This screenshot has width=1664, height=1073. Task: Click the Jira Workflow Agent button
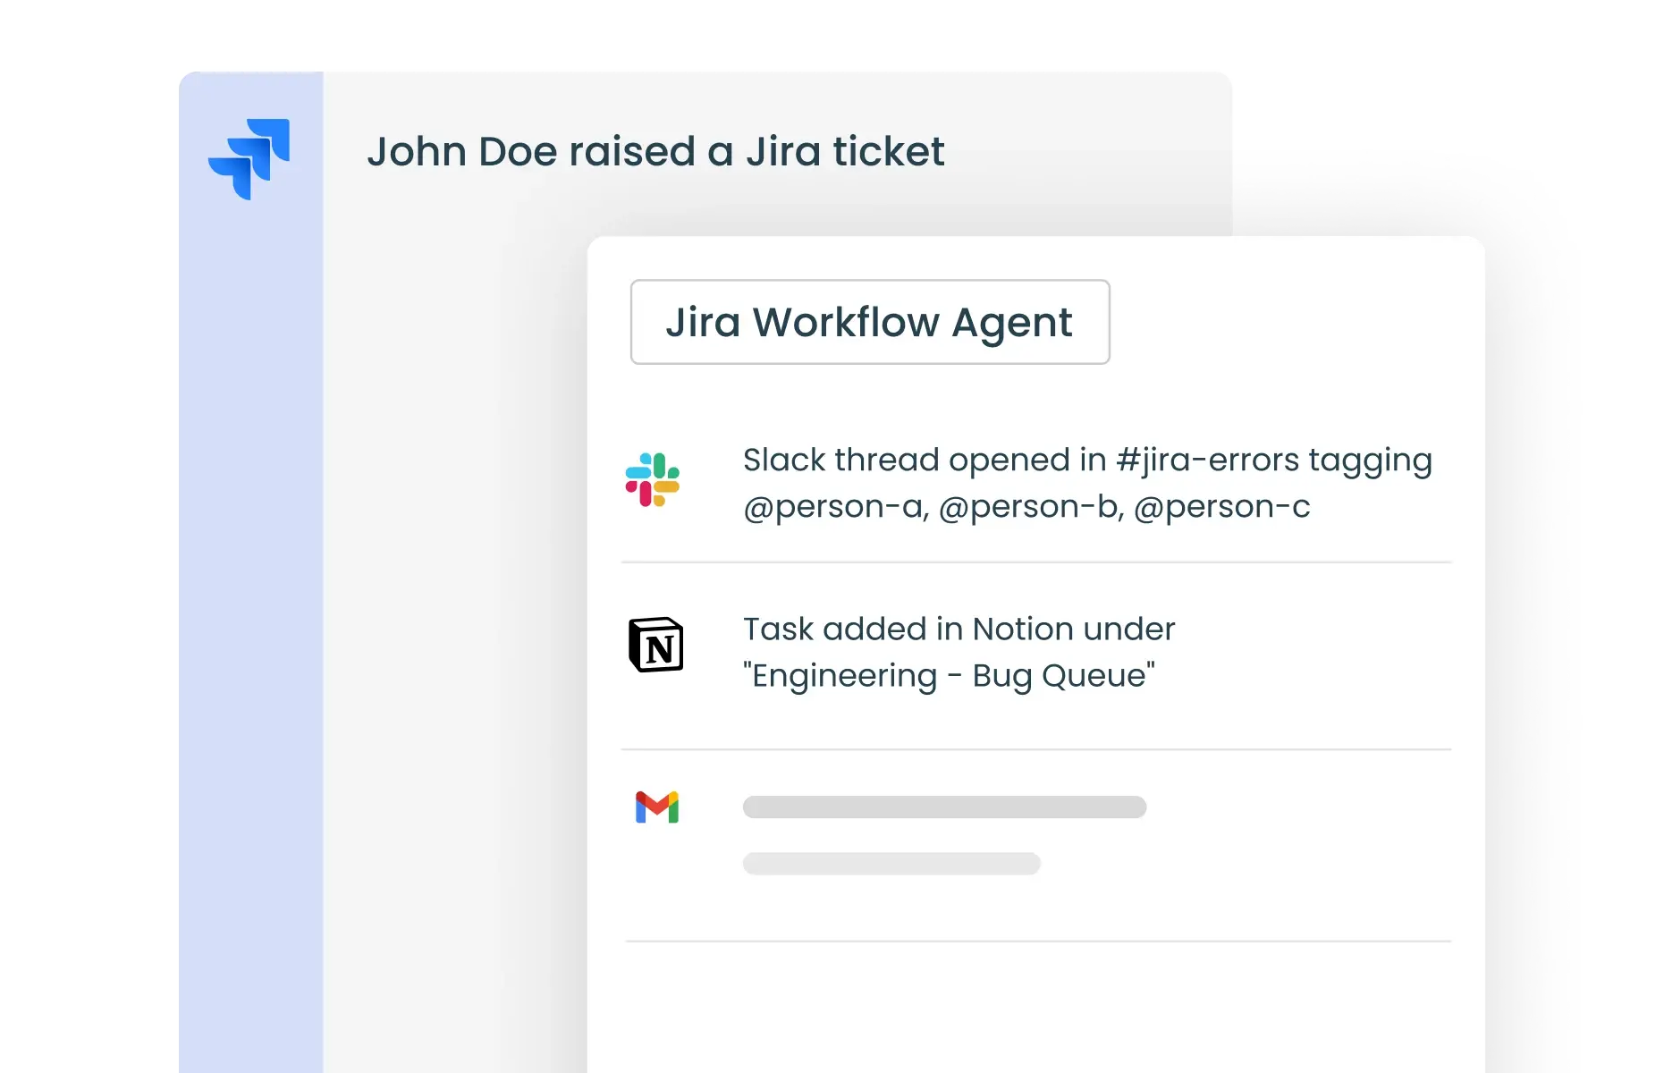pyautogui.click(x=869, y=323)
